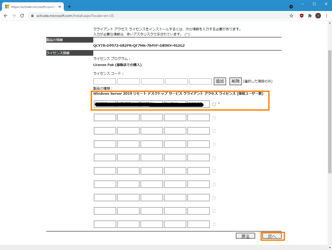The image size is (332, 250).
Task: Click the padlock site info icon
Action: pyautogui.click(x=32, y=16)
